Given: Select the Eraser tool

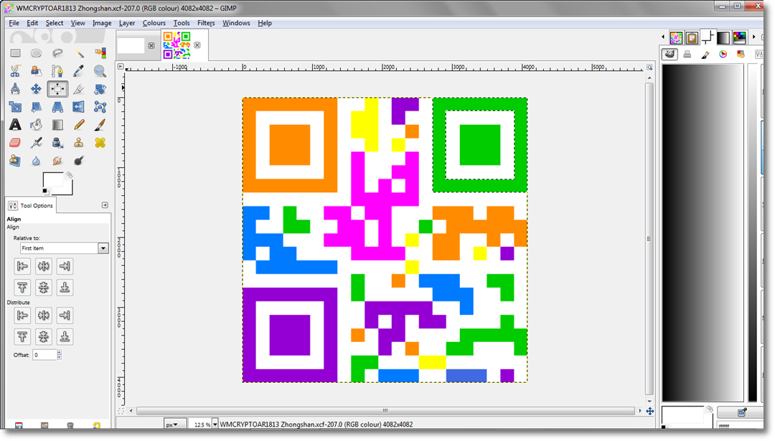Looking at the screenshot, I should coord(15,143).
